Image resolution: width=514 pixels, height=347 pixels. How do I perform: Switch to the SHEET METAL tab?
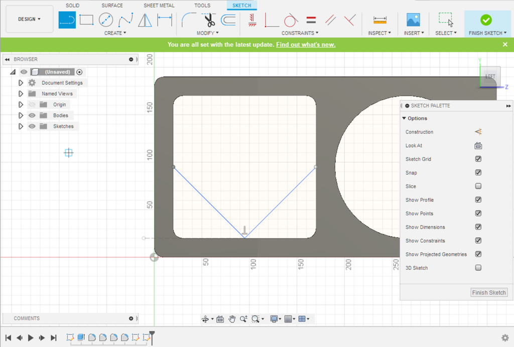coord(159,6)
